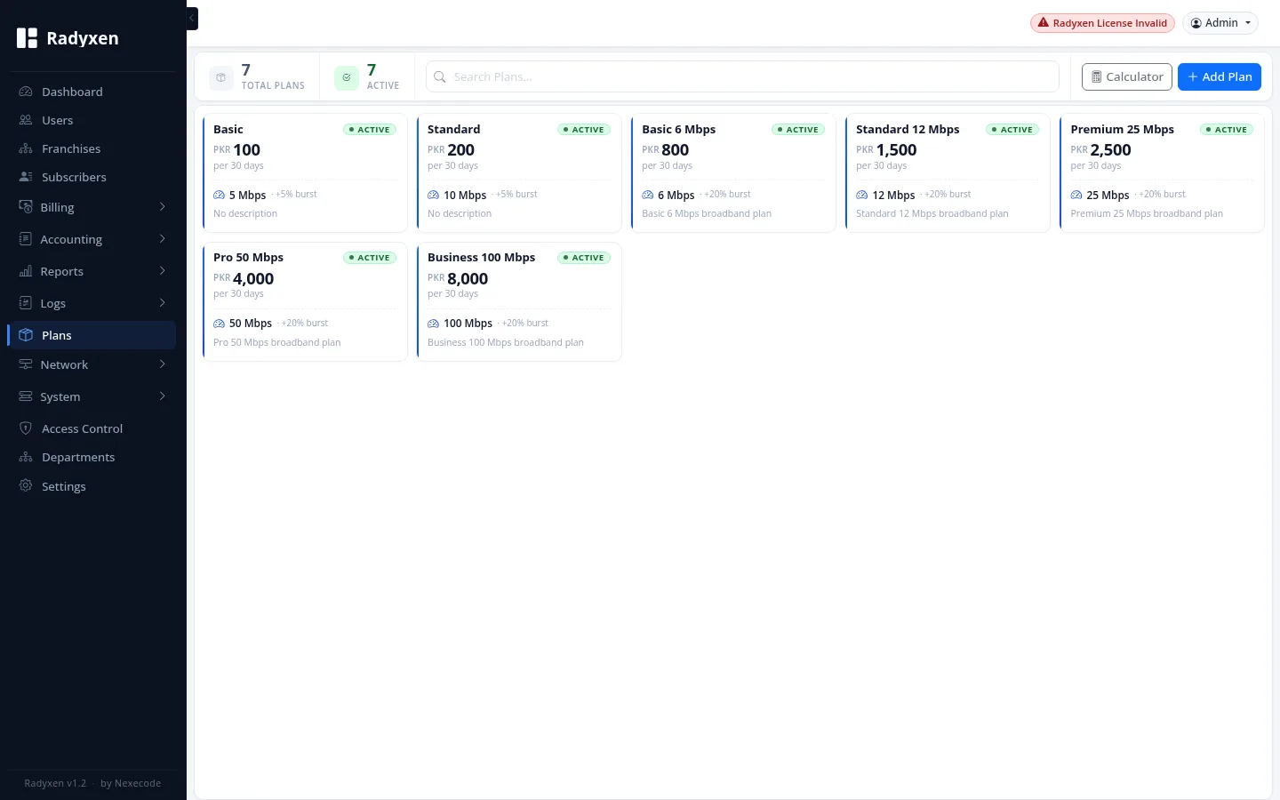Click the Radyxen License Invalid warning badge
Viewport: 1280px width, 800px height.
tap(1102, 23)
